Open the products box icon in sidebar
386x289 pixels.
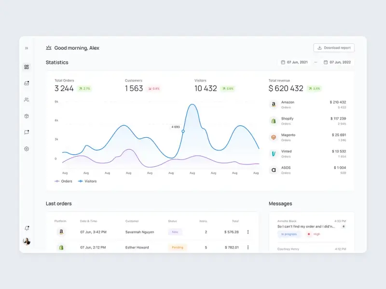coord(27,116)
